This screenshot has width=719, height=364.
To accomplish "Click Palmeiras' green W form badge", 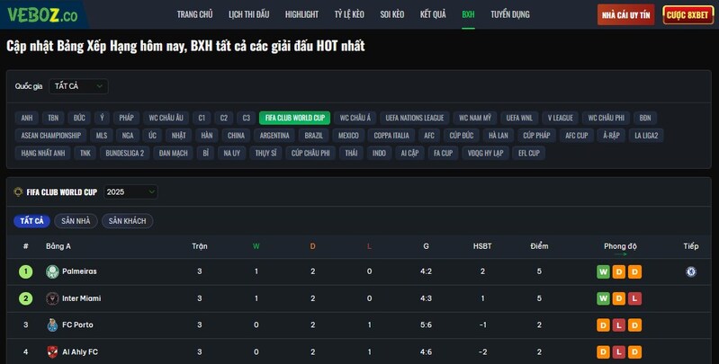I will click(x=603, y=272).
